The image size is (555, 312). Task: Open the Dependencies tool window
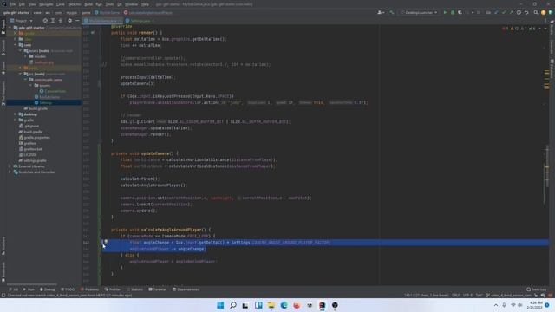coord(186,289)
